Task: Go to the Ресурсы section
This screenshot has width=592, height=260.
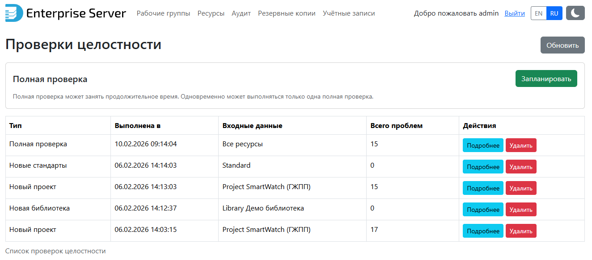Action: pos(211,13)
